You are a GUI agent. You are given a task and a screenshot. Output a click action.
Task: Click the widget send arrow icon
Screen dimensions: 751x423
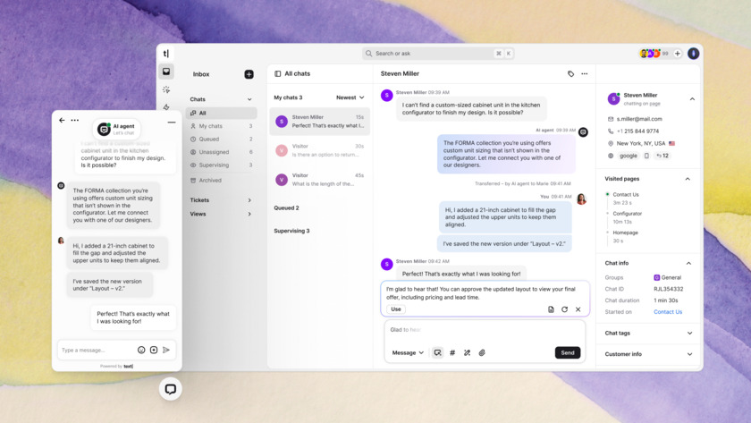pyautogui.click(x=166, y=351)
